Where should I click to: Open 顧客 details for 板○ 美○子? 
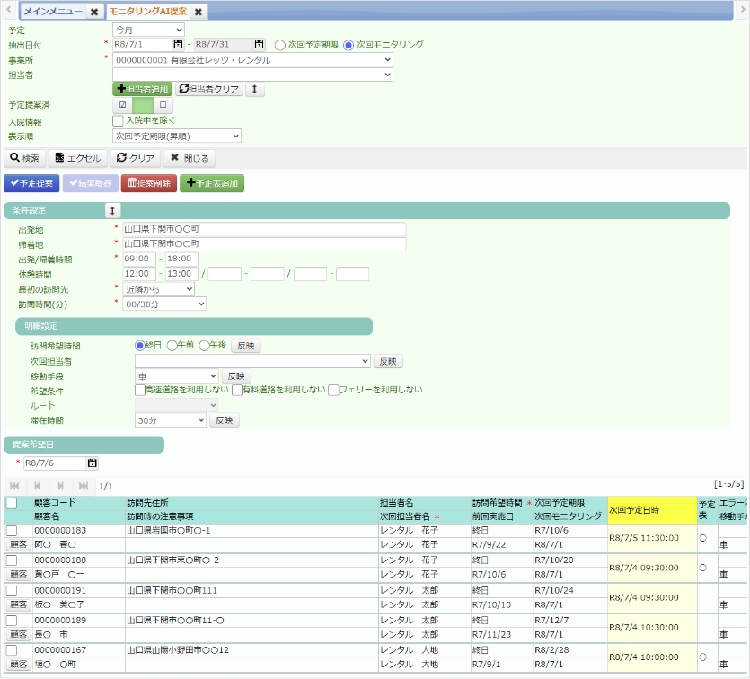[18, 604]
